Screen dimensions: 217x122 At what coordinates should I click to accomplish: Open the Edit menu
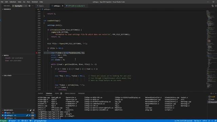click(6, 2)
